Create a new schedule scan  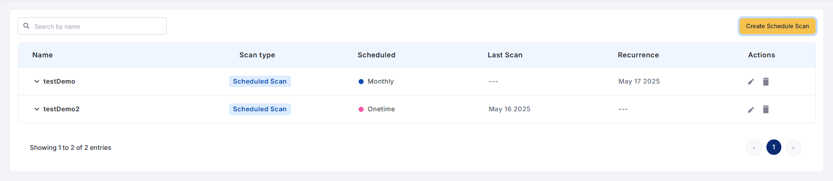(777, 26)
